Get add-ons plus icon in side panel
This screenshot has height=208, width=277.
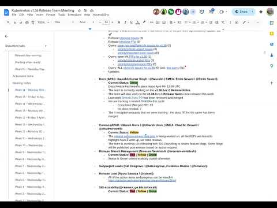pos(272,83)
